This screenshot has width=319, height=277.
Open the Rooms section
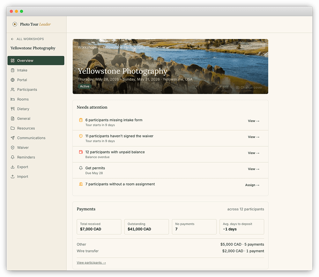[x=36, y=99]
